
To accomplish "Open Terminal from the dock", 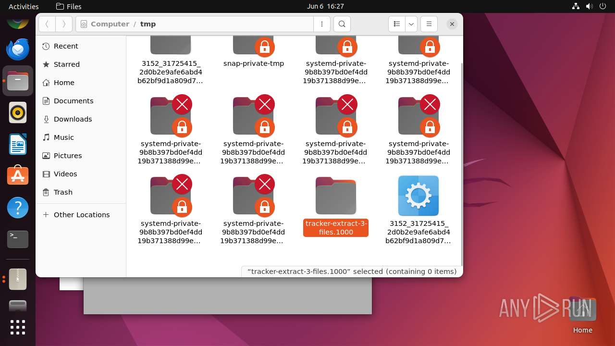I will 18,239.
